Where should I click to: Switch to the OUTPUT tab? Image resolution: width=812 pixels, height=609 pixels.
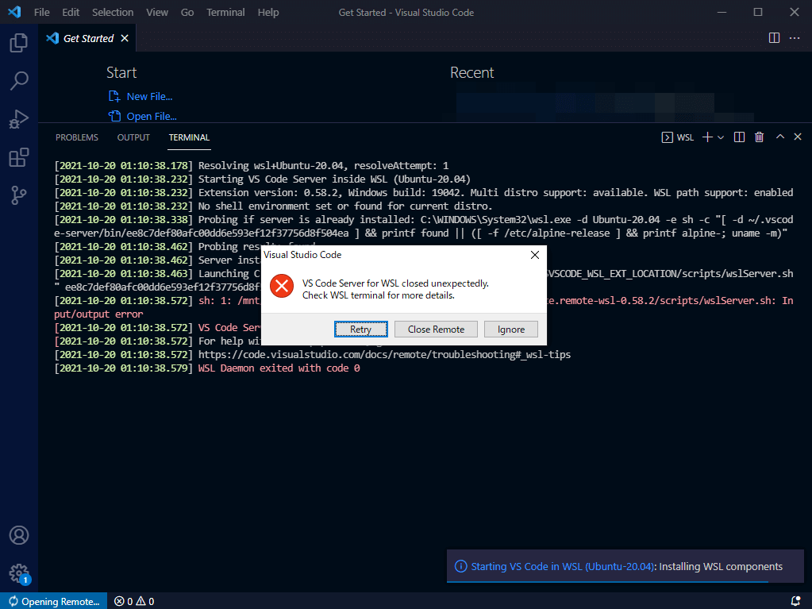(x=133, y=137)
